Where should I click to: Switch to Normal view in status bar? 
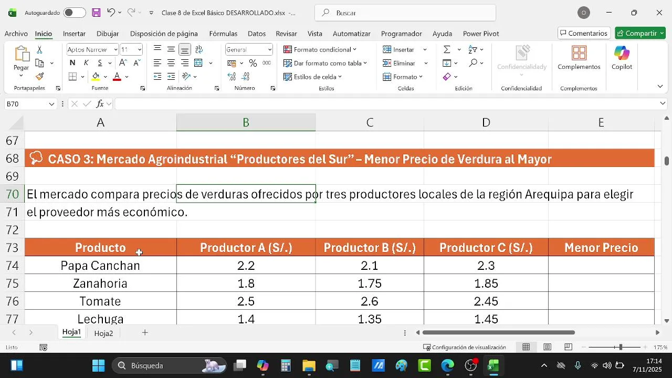click(526, 347)
